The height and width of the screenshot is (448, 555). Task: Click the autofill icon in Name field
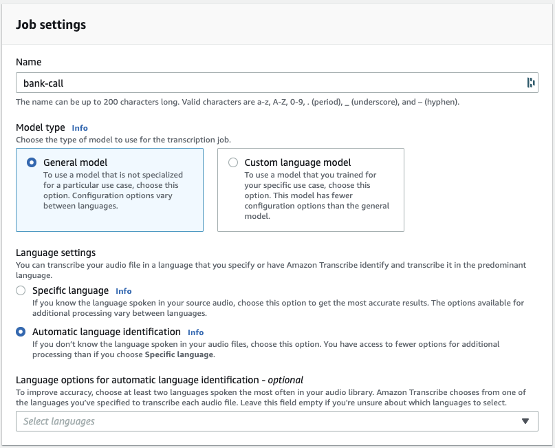[x=530, y=83]
